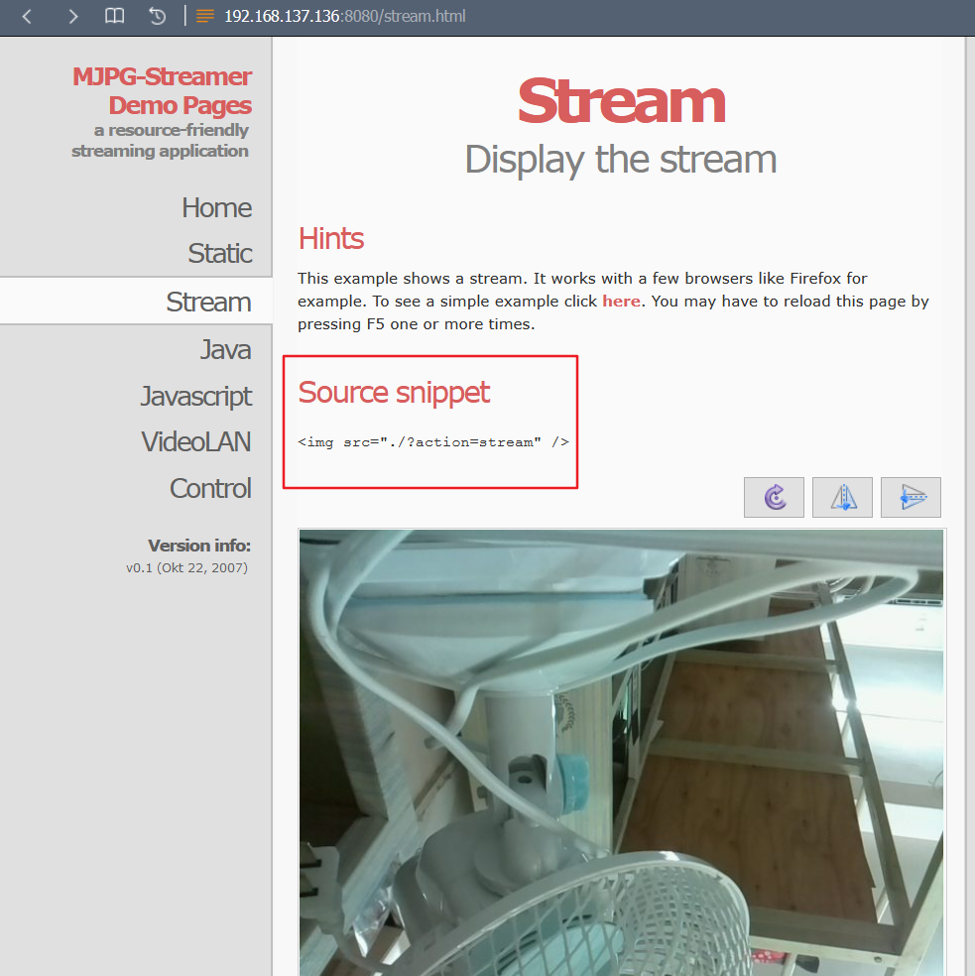Click the img src action=stream code snippet
This screenshot has height=976, width=975.
click(433, 442)
